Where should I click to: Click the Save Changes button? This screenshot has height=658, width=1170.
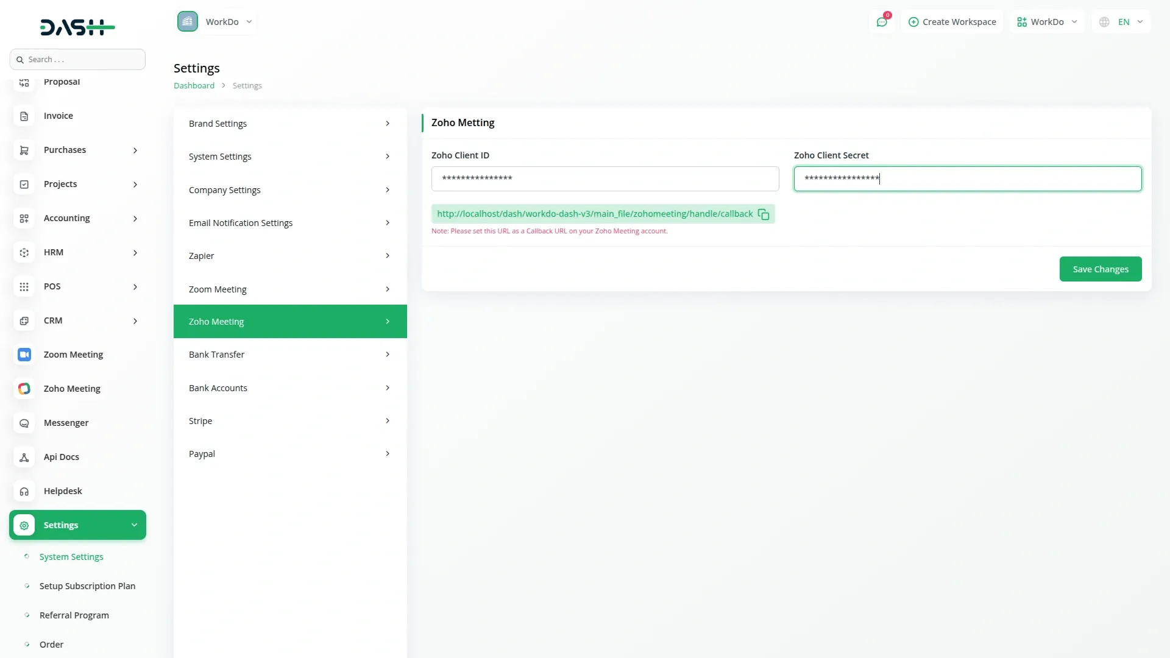[x=1101, y=269]
